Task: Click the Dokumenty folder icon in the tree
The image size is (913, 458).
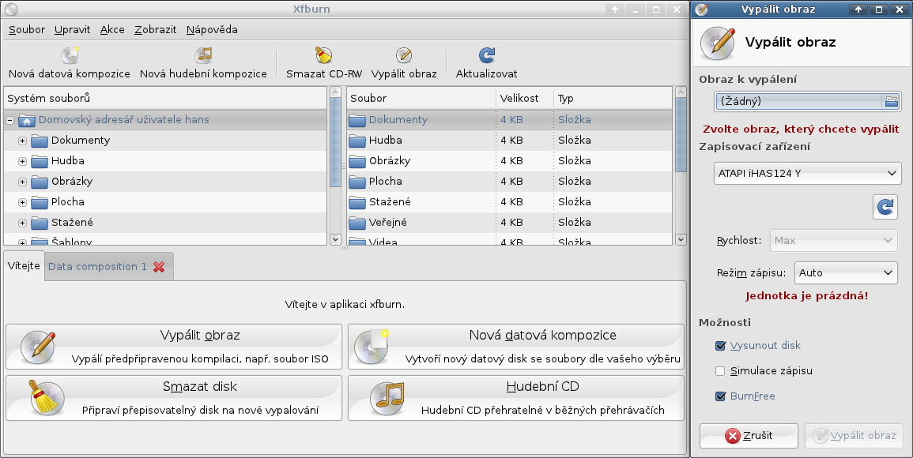Action: pos(39,141)
